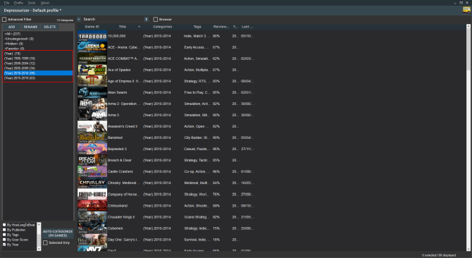Viewport: 472px width, 258px height.
Task: Click the autocat list down arrow
Action: click(39, 249)
